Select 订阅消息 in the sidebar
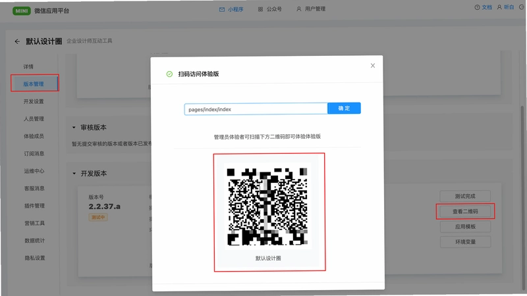 (x=34, y=154)
